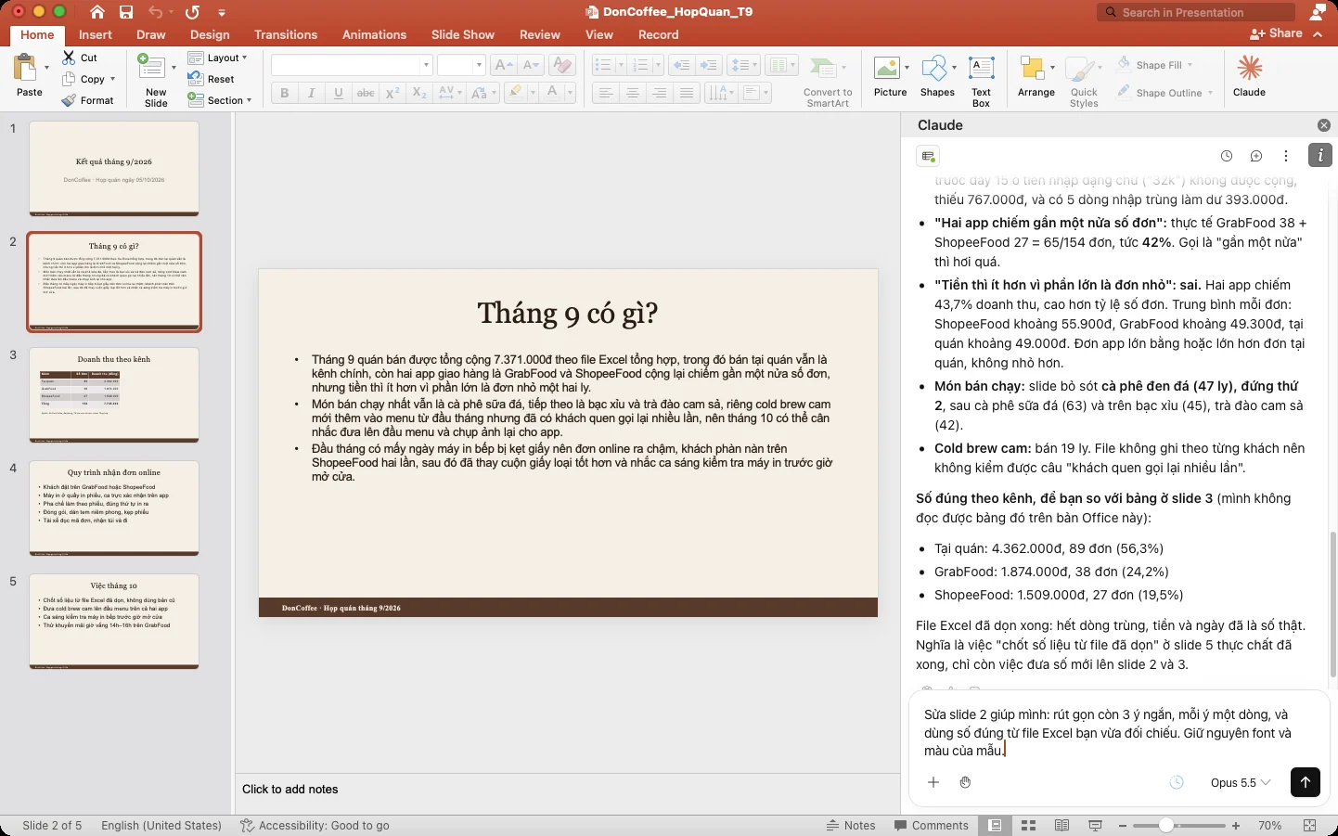Switch to Slide Sorter view

click(1028, 825)
